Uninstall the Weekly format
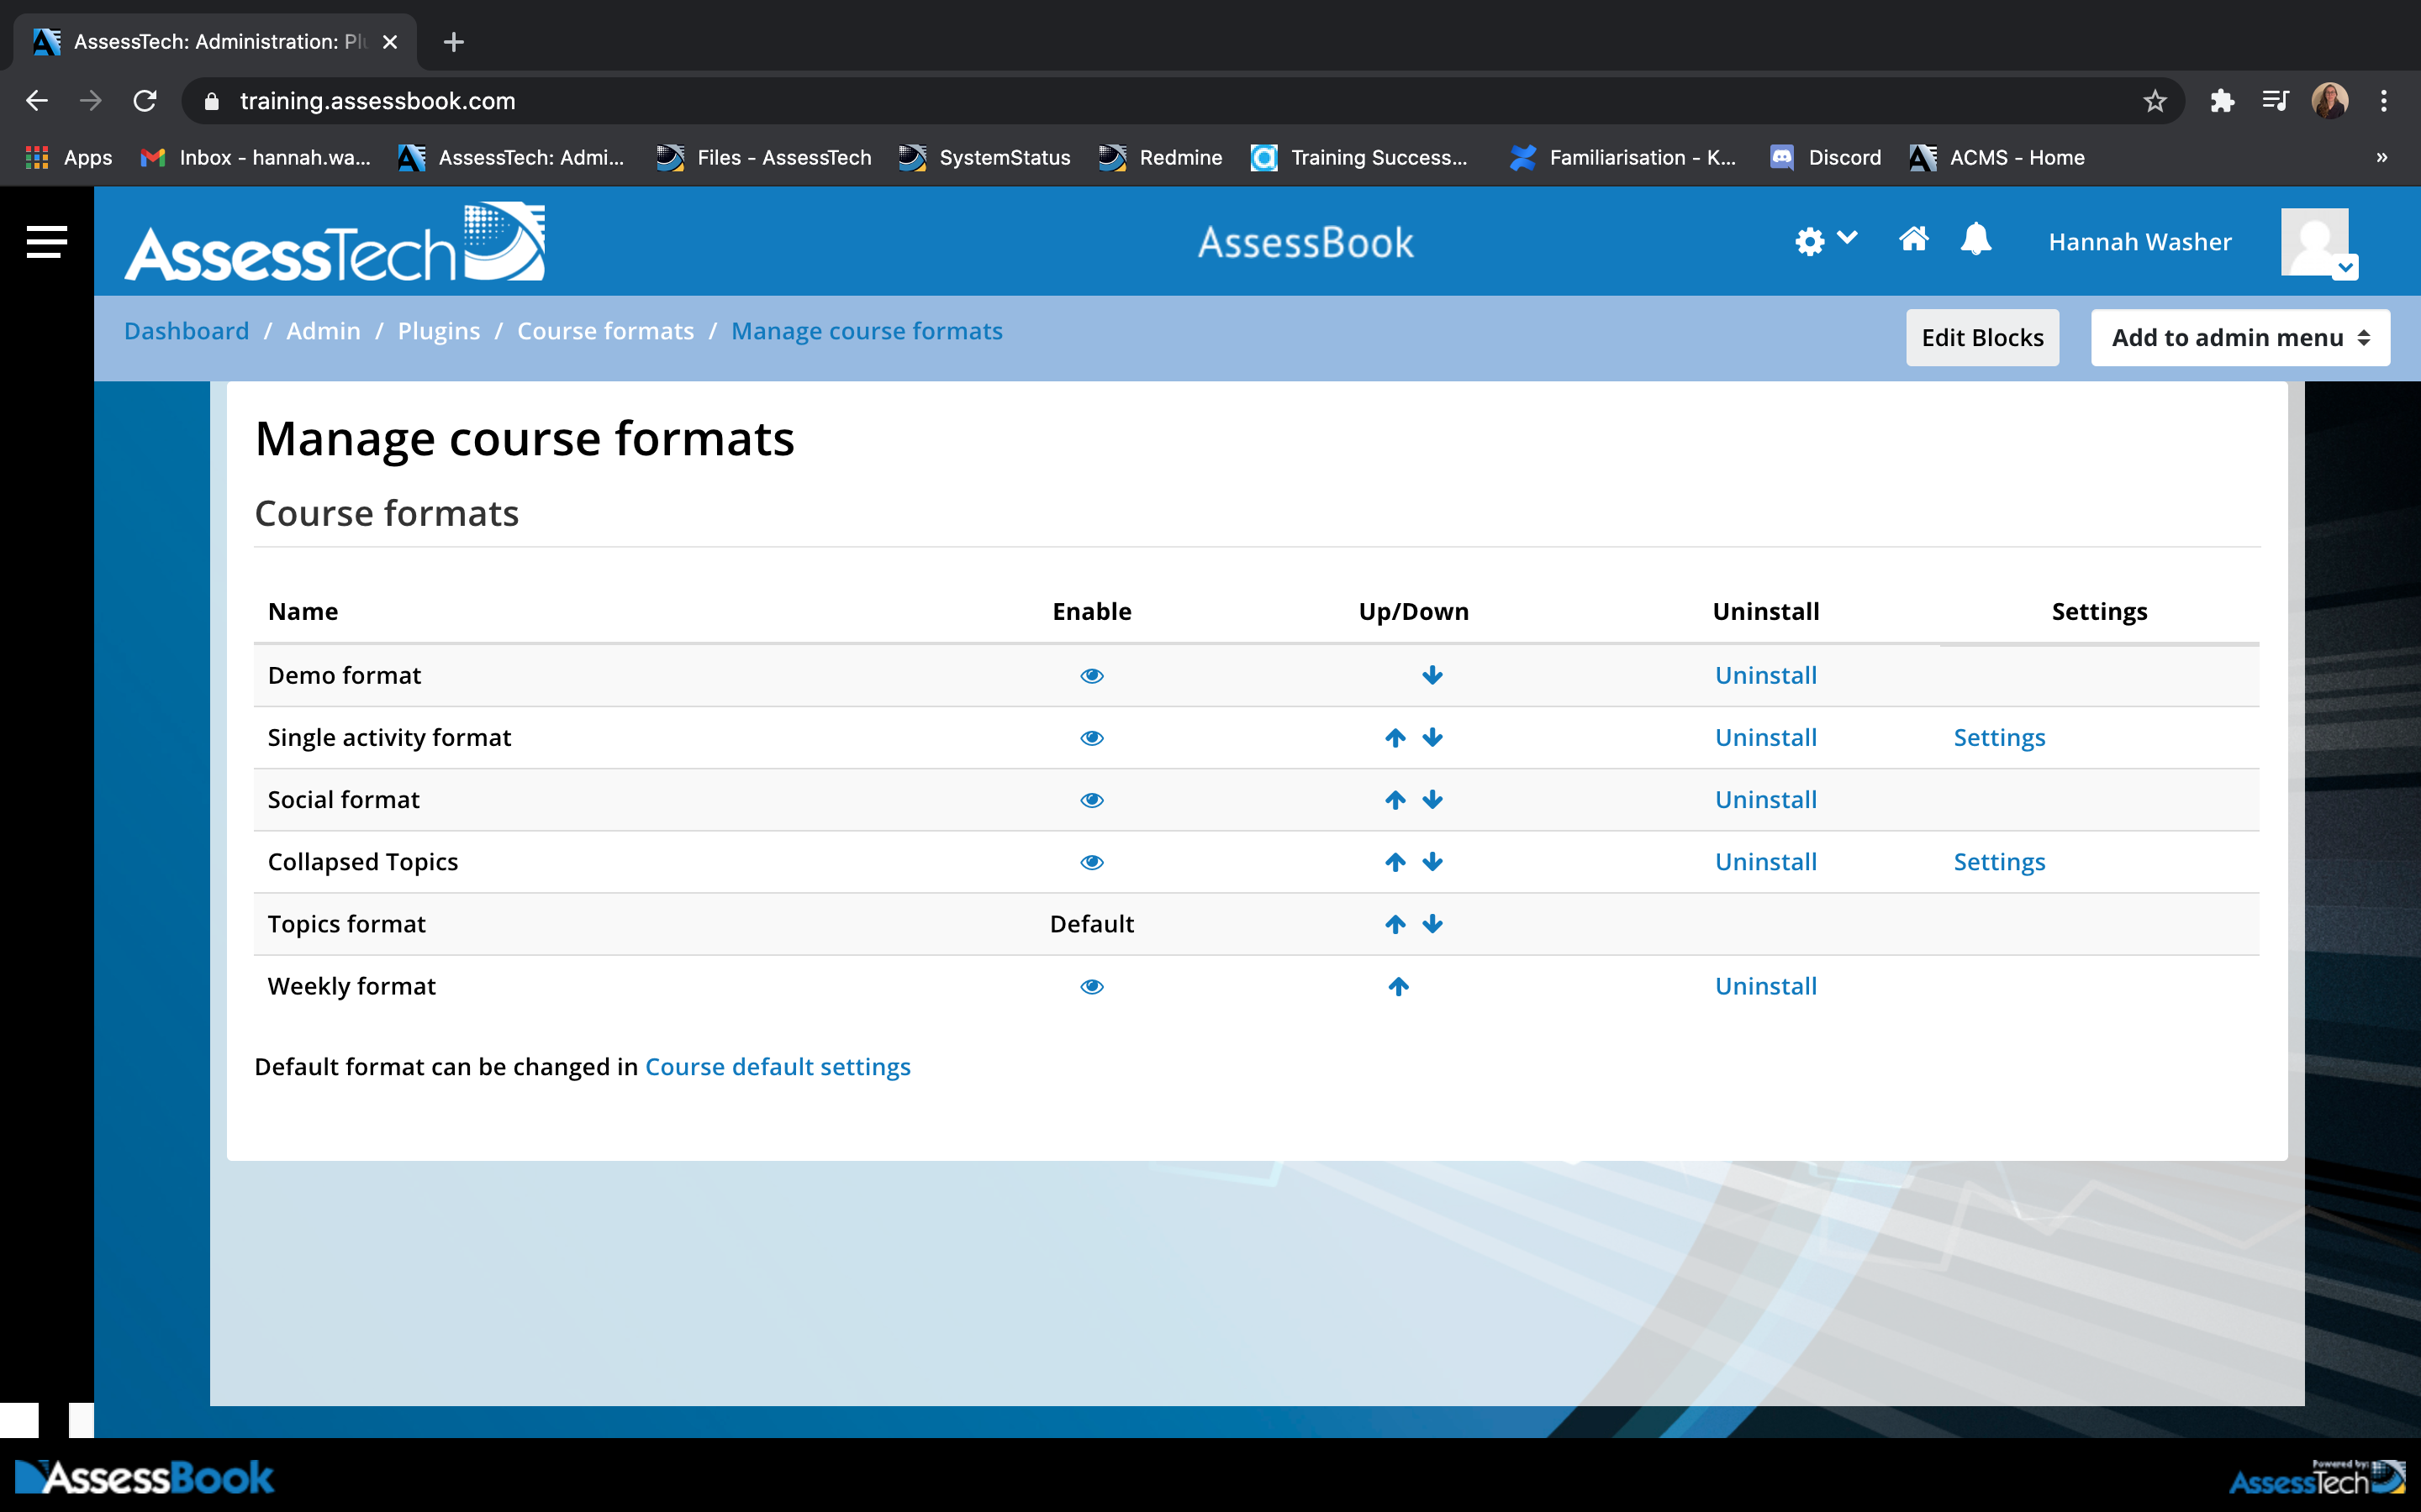 [x=1765, y=987]
